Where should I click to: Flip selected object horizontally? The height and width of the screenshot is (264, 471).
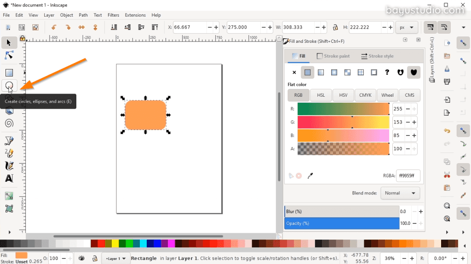tap(81, 27)
